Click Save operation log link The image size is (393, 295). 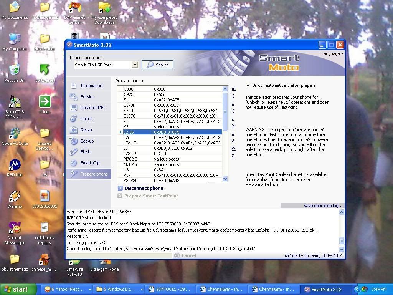pyautogui.click(x=323, y=206)
